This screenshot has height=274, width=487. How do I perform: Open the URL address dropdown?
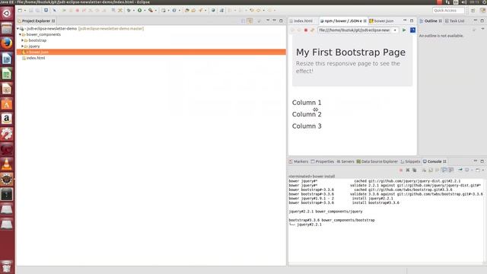[395, 30]
